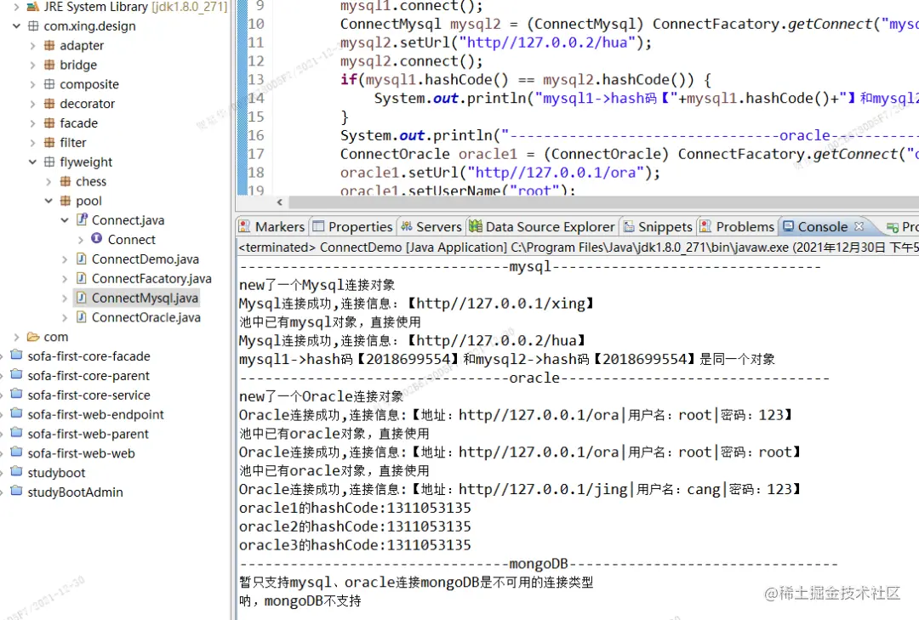This screenshot has width=919, height=620.
Task: Click the '池中已有mysql对象，直接使用' console line
Action: (330, 322)
